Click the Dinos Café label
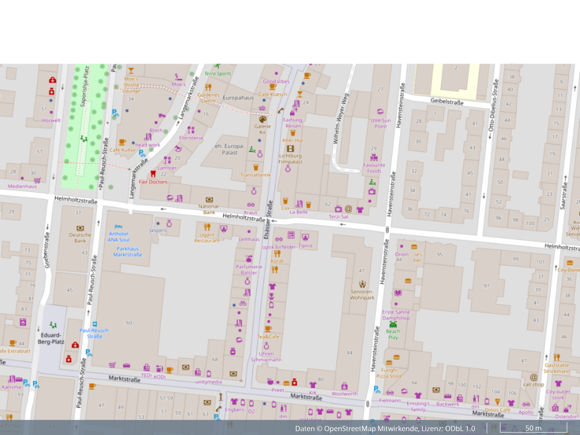 pos(498,410)
